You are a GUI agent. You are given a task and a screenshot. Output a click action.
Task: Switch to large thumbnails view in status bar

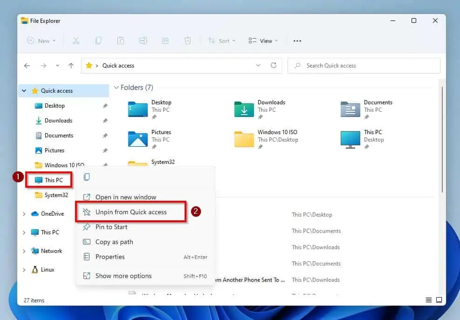coord(439,300)
